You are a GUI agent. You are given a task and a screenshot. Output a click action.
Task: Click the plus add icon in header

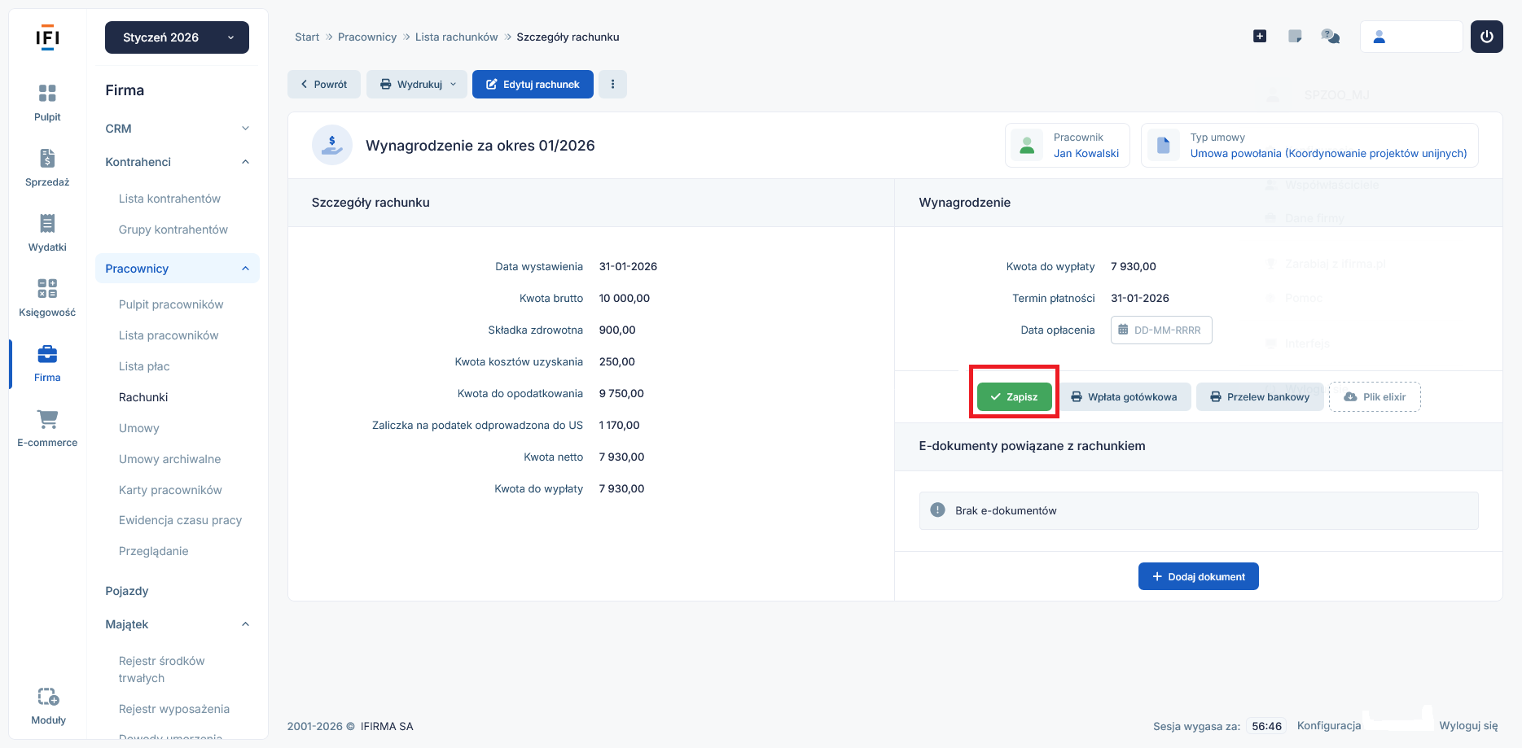click(1259, 37)
